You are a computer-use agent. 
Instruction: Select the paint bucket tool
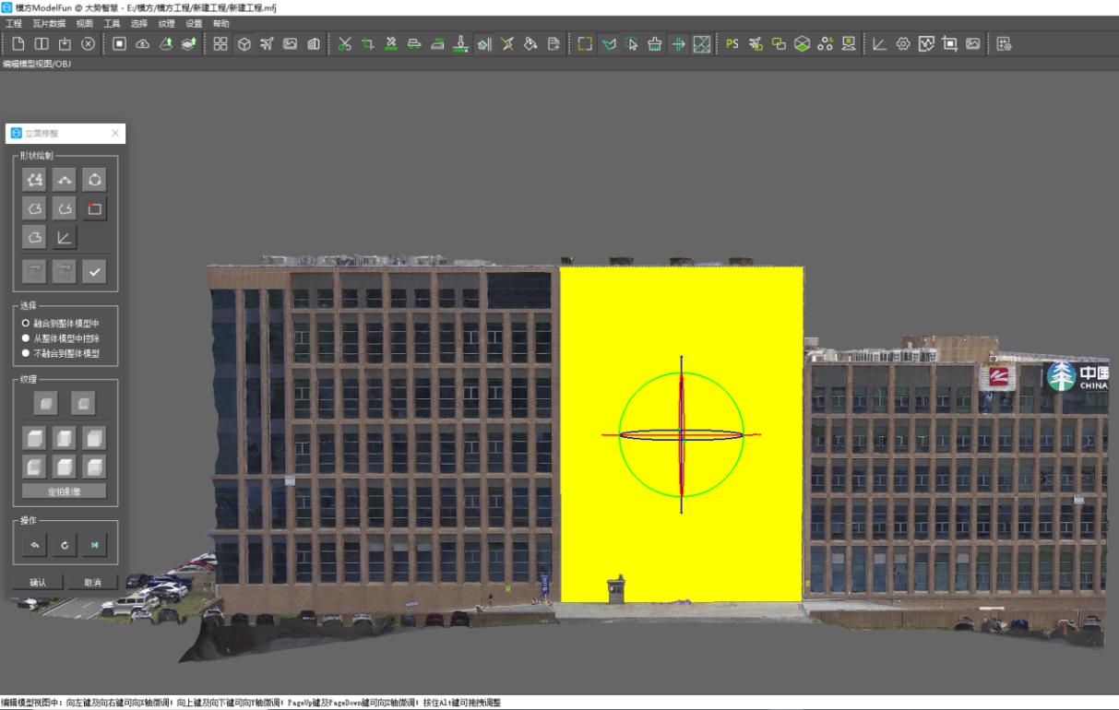tap(530, 43)
